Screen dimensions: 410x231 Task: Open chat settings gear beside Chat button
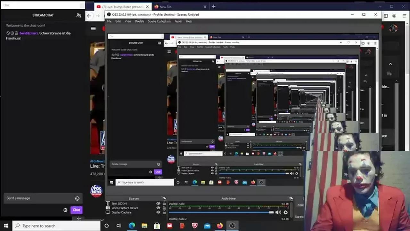click(65, 210)
